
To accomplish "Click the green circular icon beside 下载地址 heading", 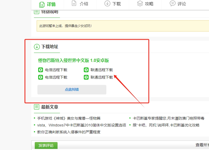I will (x=37, y=47).
